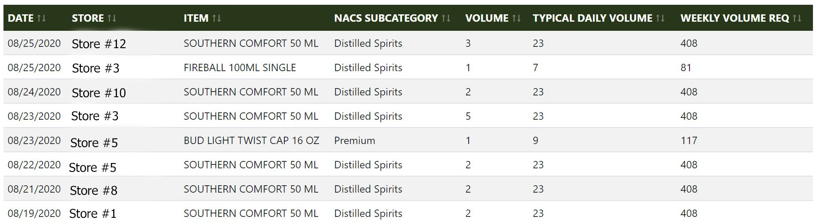Select BUD LIGHT TWIST CAP 16 OZ

click(x=251, y=141)
